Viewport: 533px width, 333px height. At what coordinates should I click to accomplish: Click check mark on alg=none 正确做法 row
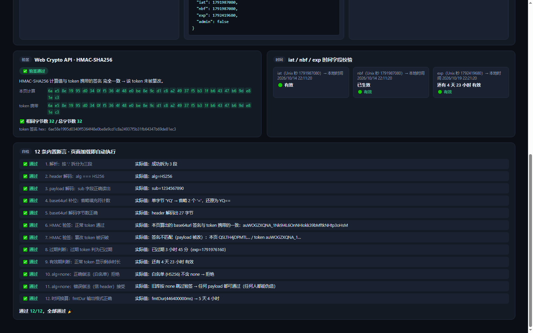pyautogui.click(x=25, y=274)
